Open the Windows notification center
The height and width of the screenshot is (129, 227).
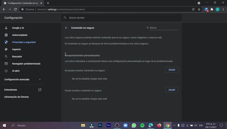pos(221,125)
